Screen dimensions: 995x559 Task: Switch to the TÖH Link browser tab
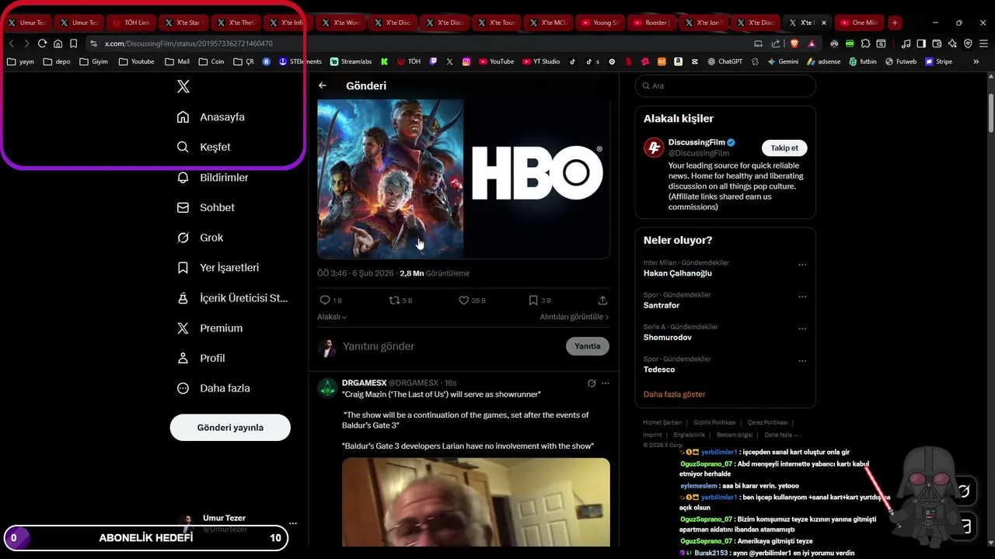click(x=130, y=23)
